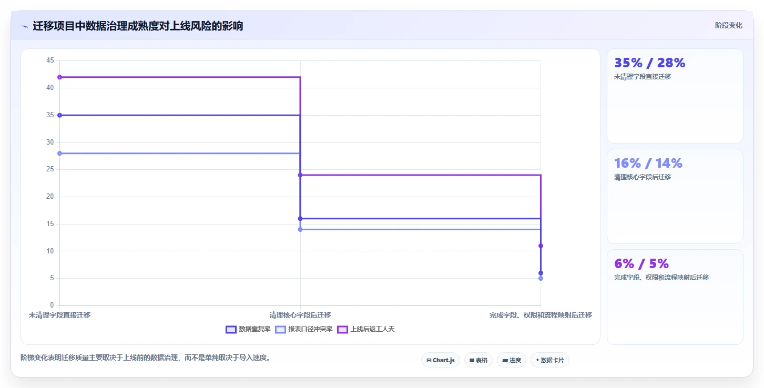
Task: Click the lightning icon beside the title
Action: click(25, 26)
